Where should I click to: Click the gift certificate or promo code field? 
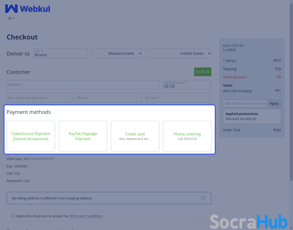(x=245, y=103)
